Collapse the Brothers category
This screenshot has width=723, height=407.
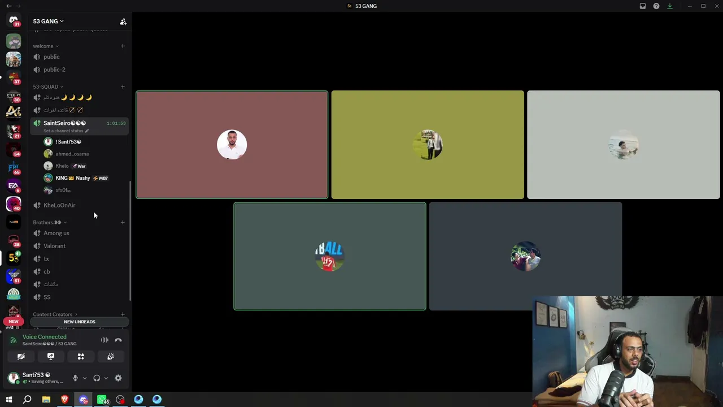(50, 222)
